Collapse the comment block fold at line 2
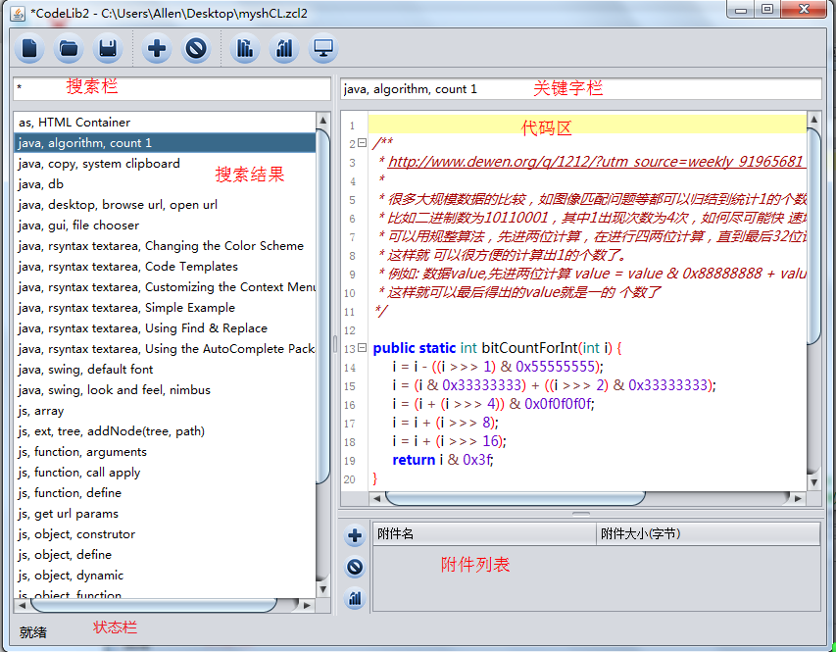This screenshot has height=652, width=836. (362, 143)
